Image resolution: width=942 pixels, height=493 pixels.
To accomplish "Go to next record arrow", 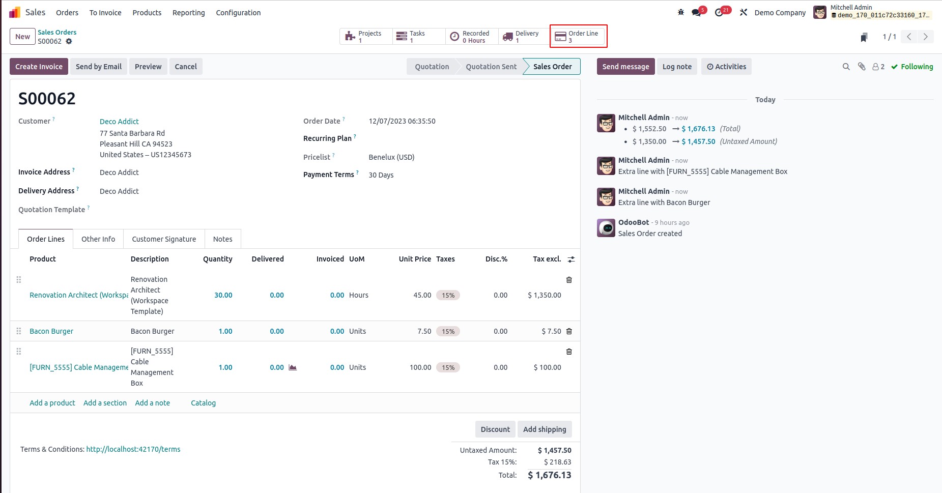I will point(926,37).
